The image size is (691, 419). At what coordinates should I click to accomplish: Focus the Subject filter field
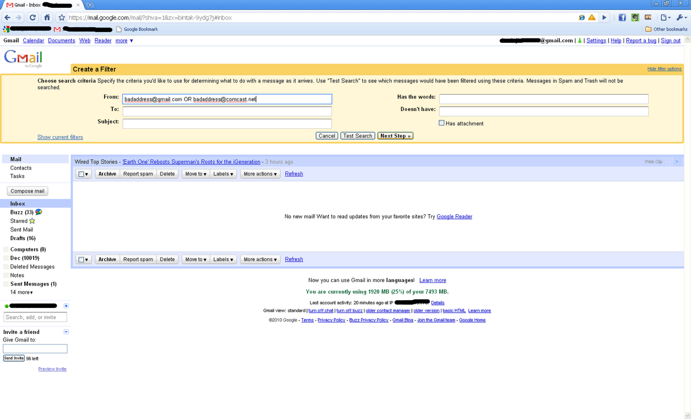tap(227, 124)
